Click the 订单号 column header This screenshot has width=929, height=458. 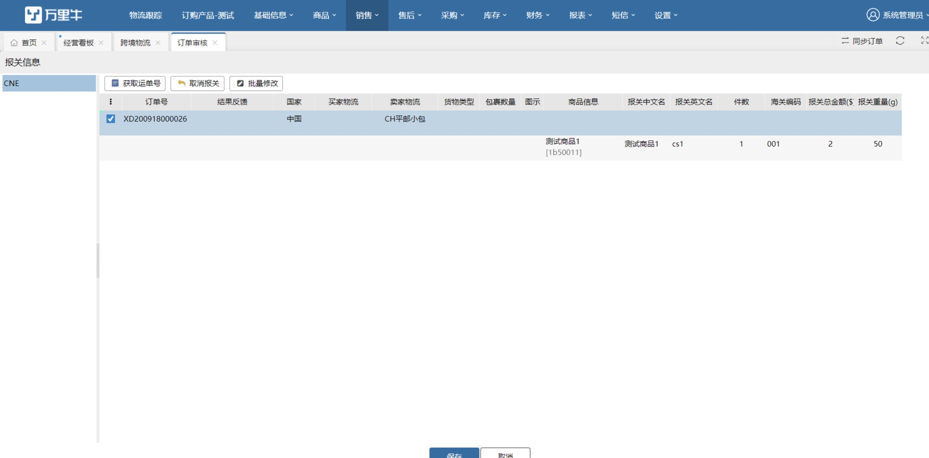[157, 102]
